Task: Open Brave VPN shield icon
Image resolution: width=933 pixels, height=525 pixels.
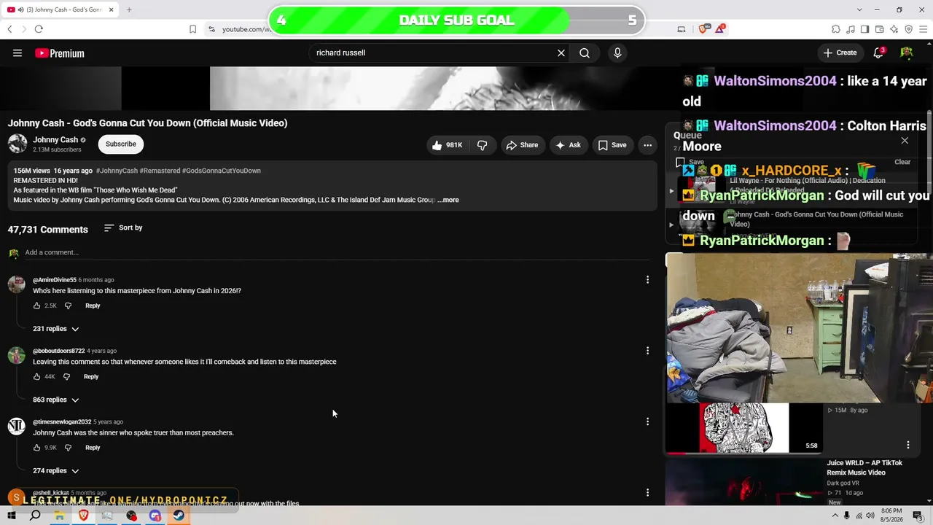Action: click(909, 29)
